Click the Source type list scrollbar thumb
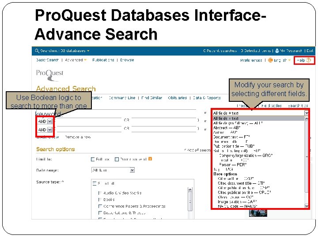The image size is (318, 238). (x=190, y=201)
